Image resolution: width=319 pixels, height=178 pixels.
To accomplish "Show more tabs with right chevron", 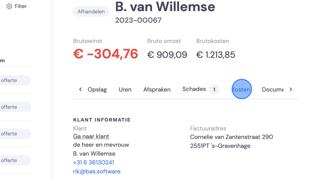I will tap(291, 89).
